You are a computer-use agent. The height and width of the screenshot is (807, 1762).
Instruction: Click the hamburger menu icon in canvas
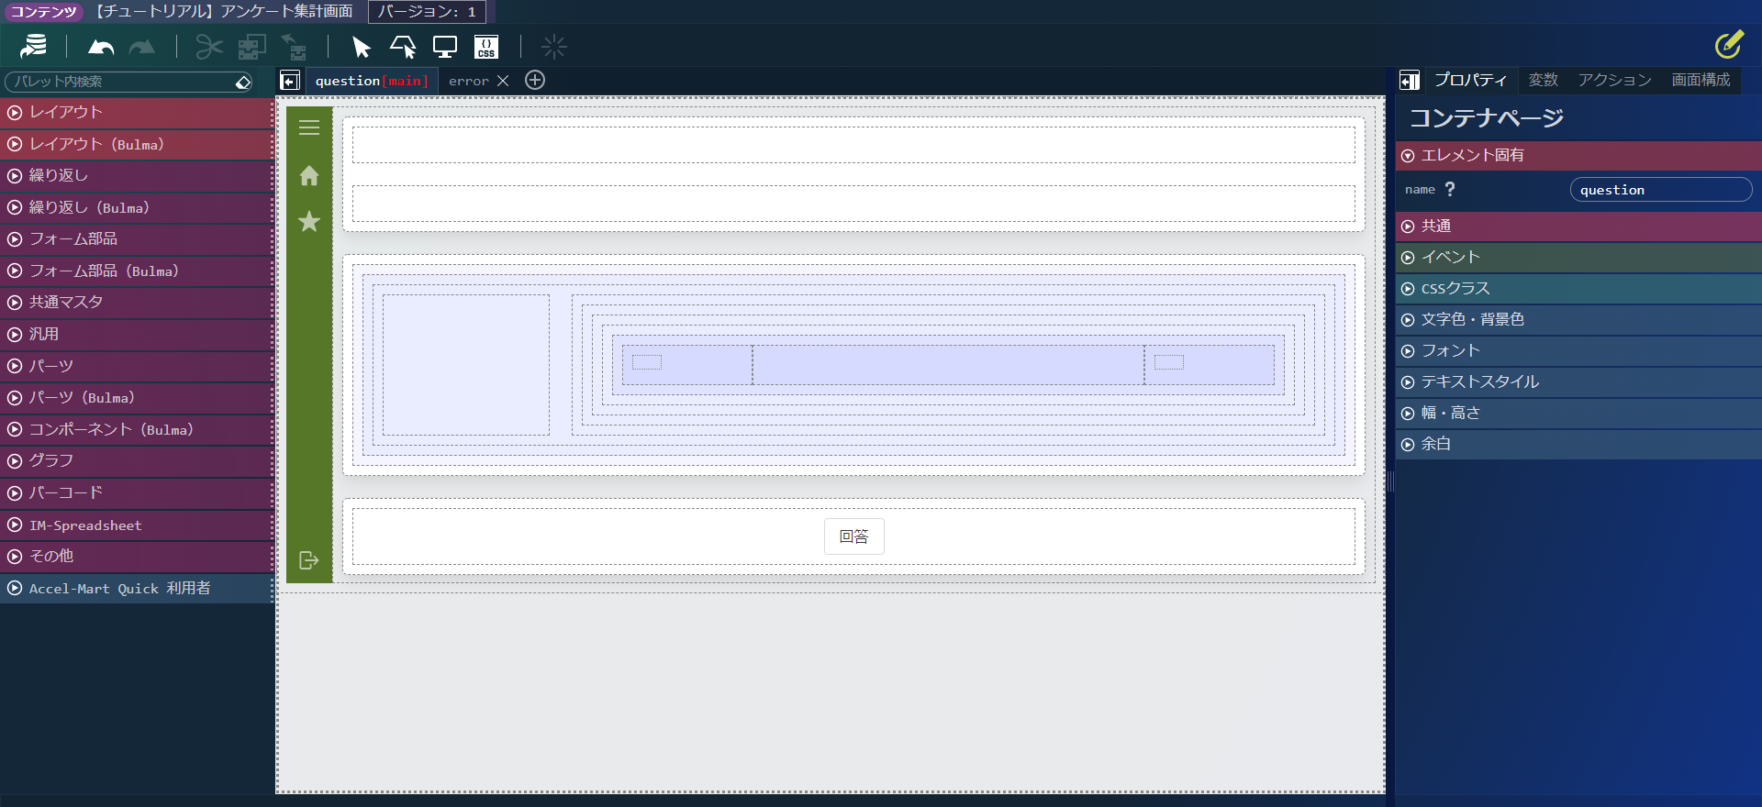click(309, 127)
